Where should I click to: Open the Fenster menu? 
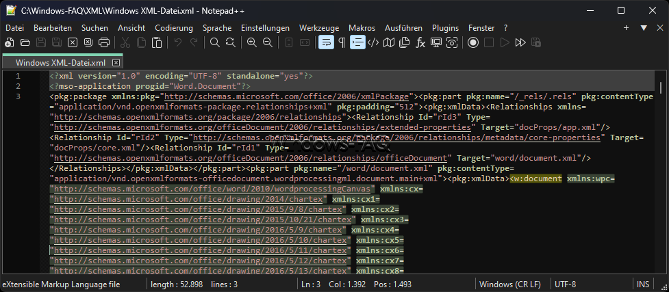point(481,28)
